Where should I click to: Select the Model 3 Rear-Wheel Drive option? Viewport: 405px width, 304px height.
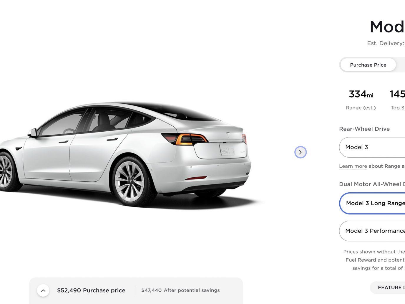(x=372, y=147)
